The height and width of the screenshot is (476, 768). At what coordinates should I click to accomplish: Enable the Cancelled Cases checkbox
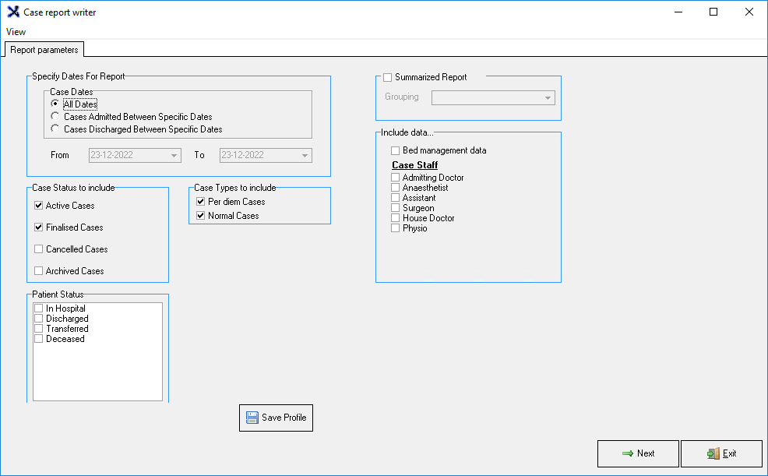point(39,249)
